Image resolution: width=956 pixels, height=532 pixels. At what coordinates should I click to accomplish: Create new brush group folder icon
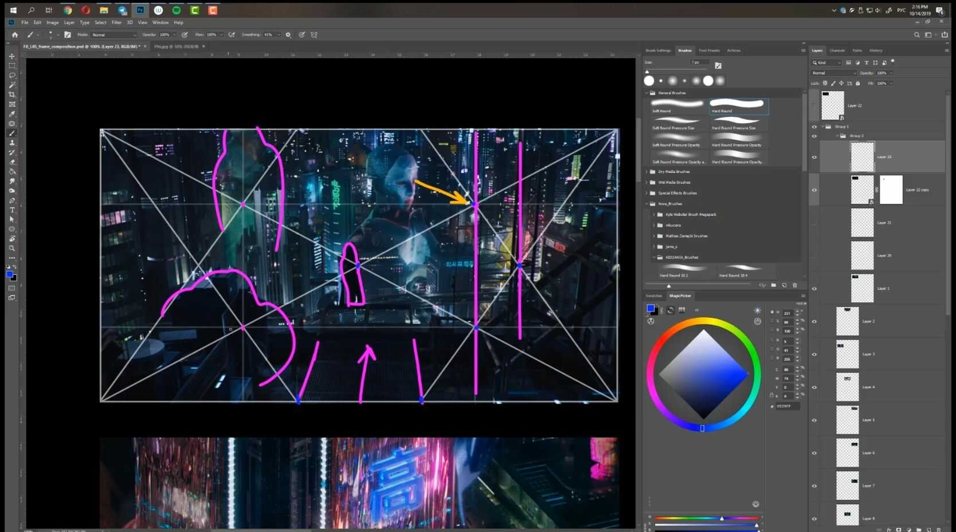(x=774, y=285)
